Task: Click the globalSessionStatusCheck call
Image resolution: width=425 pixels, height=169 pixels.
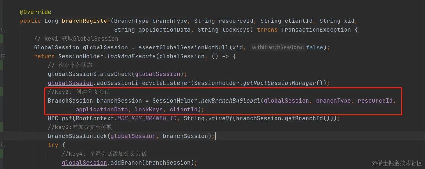Action: pos(90,74)
